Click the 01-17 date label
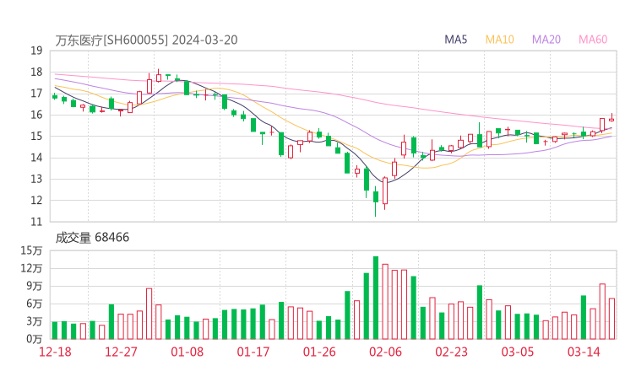The image size is (625, 371). tap(253, 352)
